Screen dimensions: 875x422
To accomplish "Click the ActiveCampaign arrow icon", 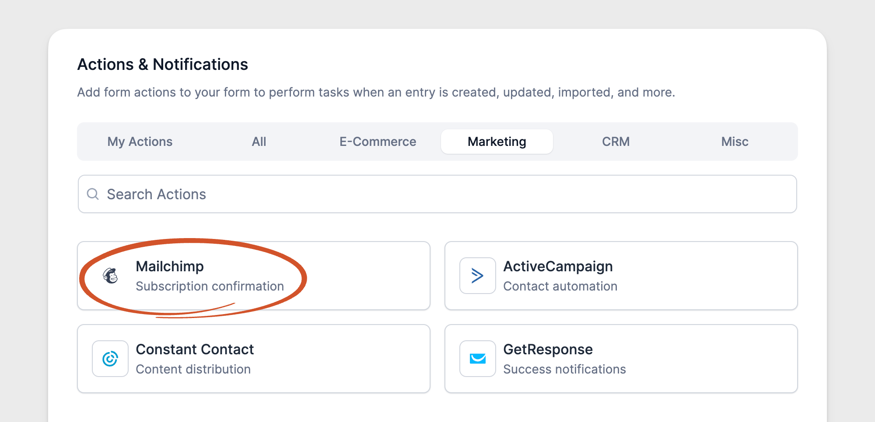I will [x=477, y=276].
